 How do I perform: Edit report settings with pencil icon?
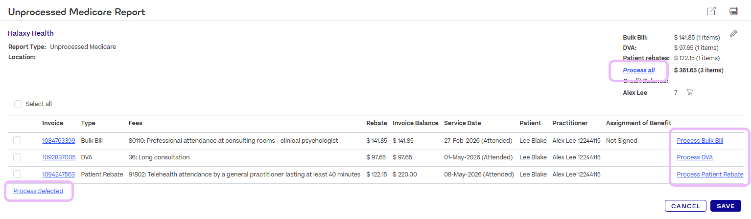coord(733,34)
